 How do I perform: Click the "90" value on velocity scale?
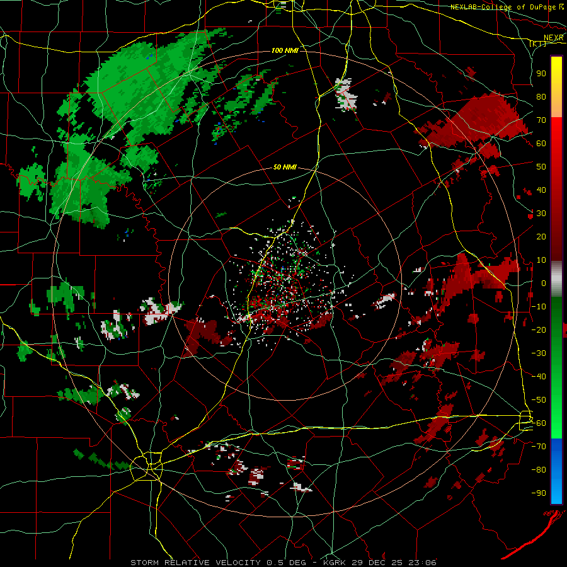coord(541,74)
